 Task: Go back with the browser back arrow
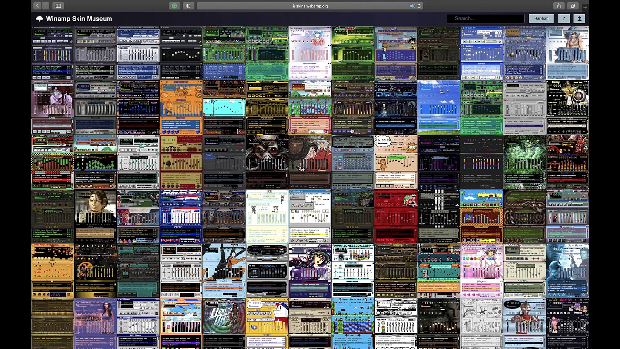click(38, 6)
